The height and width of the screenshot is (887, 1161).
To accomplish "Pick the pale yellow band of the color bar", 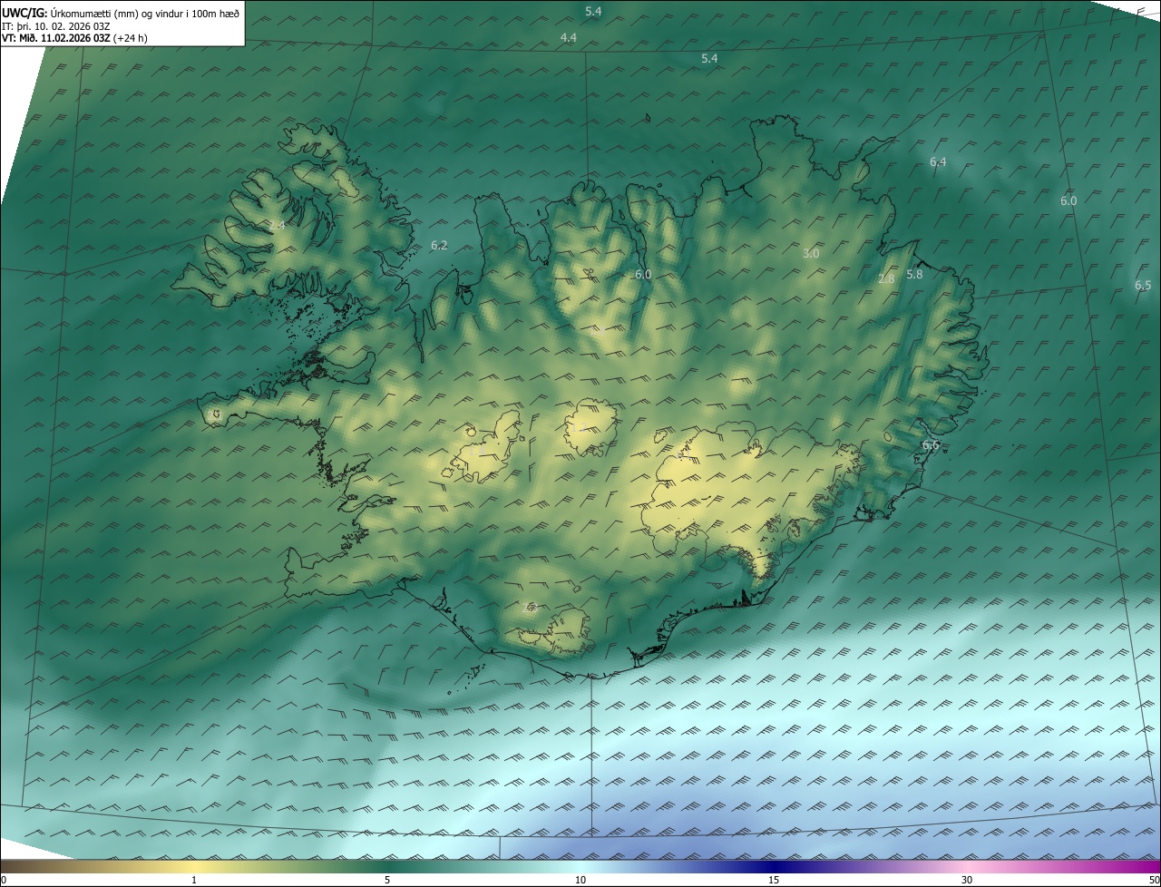I will 194,866.
